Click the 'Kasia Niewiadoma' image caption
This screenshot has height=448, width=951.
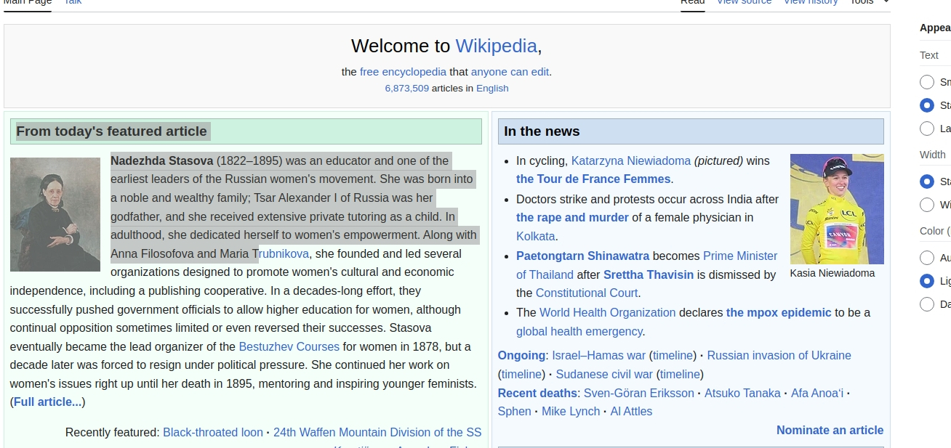pos(832,273)
